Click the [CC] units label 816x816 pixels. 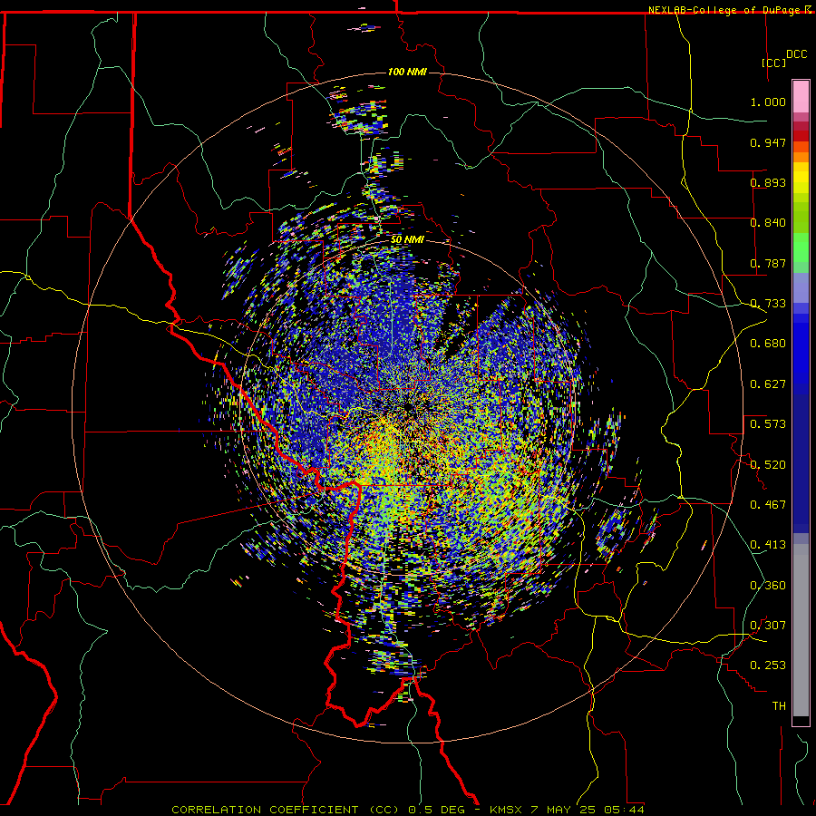pyautogui.click(x=773, y=63)
